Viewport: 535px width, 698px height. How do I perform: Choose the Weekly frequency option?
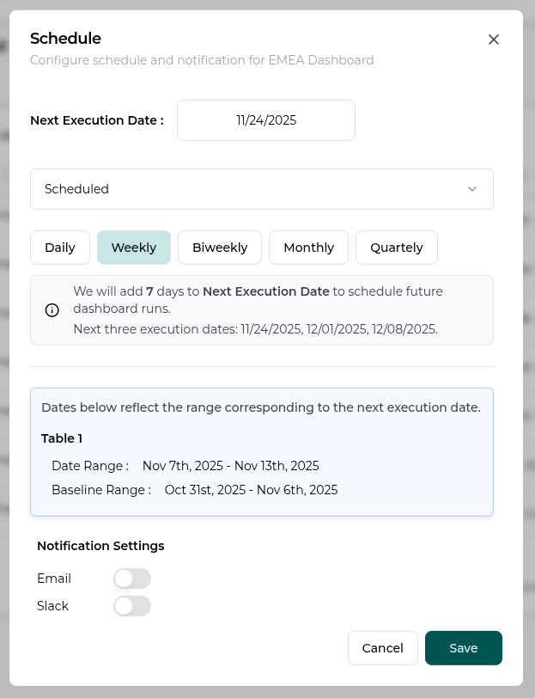pyautogui.click(x=134, y=248)
